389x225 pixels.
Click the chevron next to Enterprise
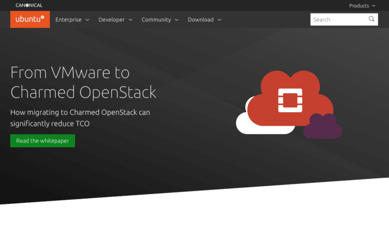88,20
